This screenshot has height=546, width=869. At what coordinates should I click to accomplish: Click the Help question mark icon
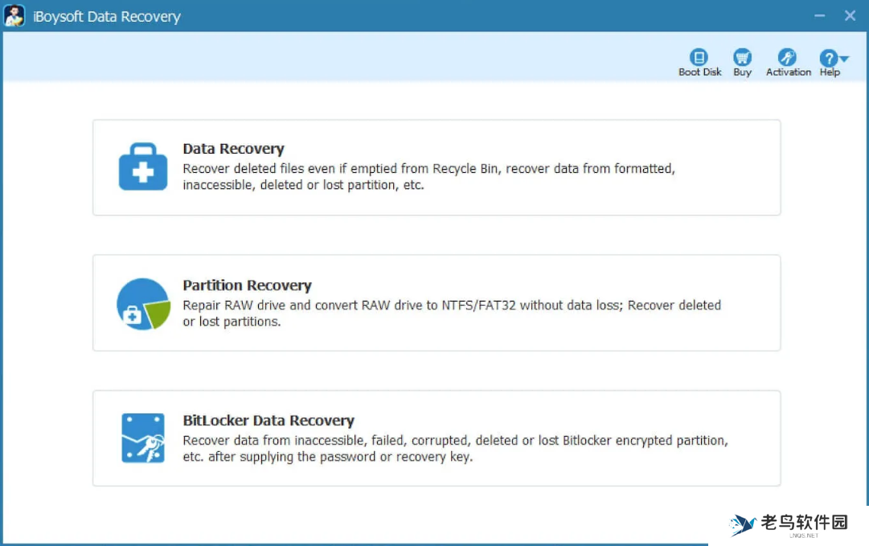[828, 58]
